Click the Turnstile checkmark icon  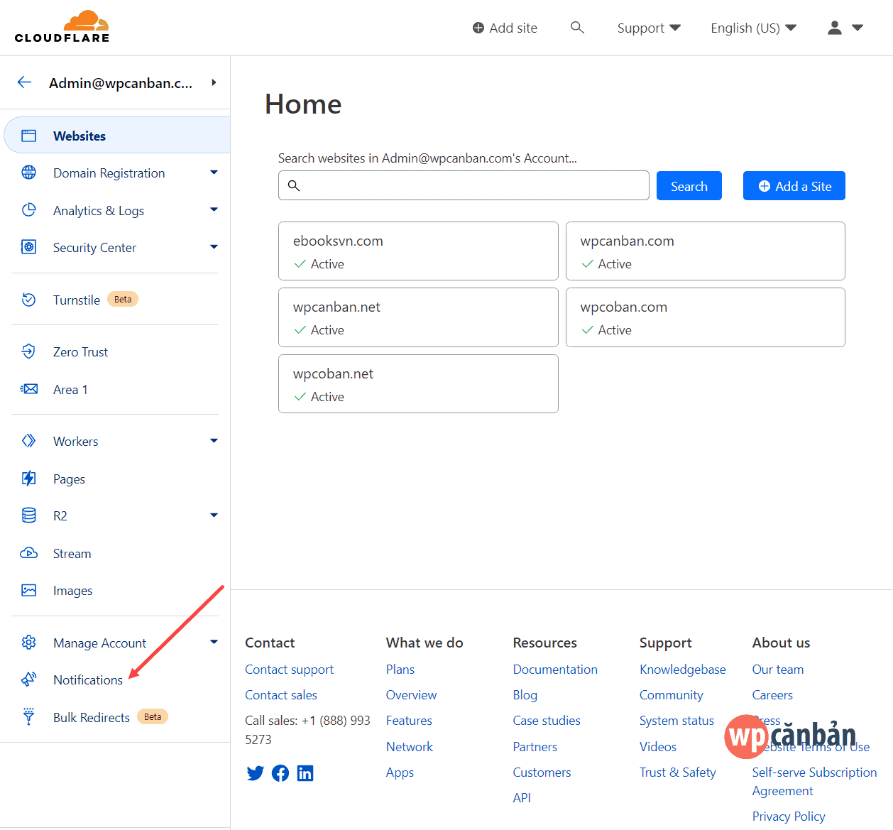(28, 300)
